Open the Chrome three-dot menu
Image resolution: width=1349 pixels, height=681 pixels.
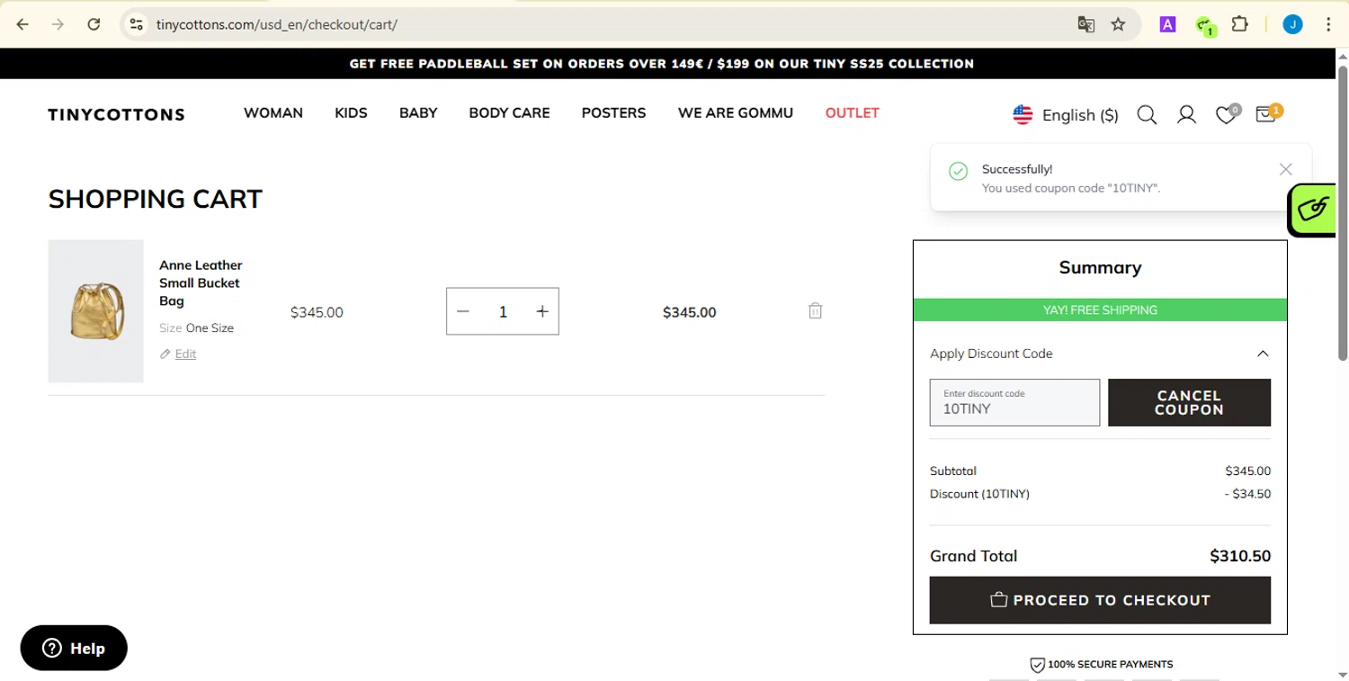click(x=1328, y=24)
